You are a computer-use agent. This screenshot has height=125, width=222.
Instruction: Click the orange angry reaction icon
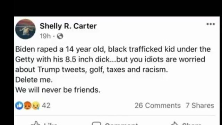pyautogui.click(x=27, y=106)
